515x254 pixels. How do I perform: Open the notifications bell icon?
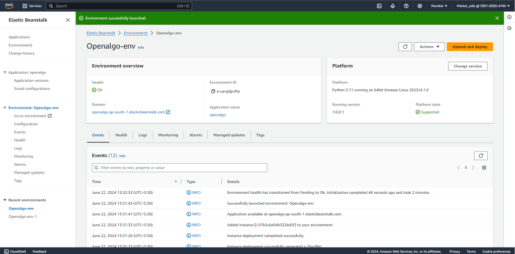[x=392, y=6]
